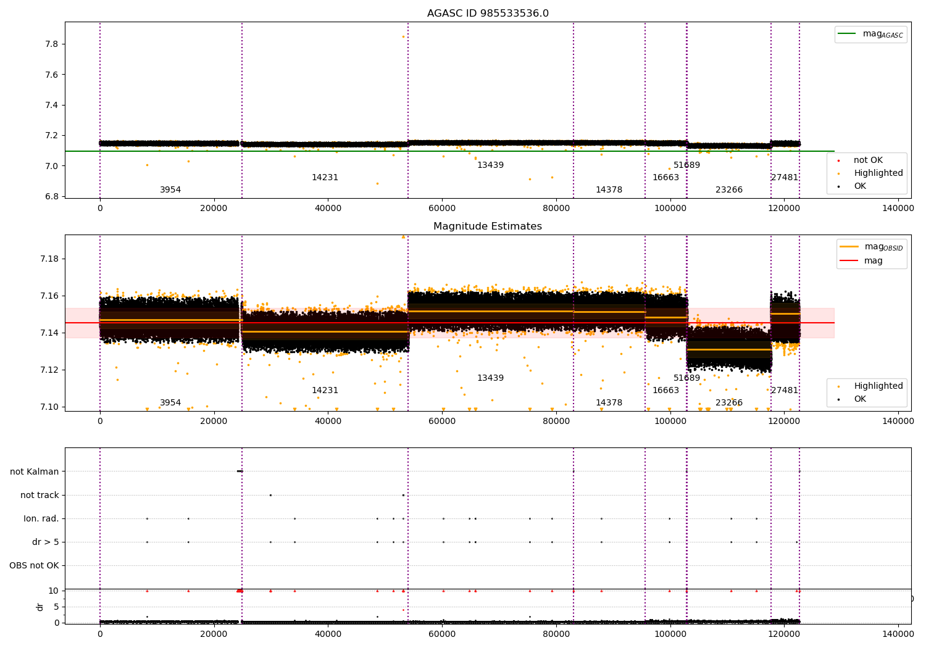Image resolution: width=926 pixels, height=648 pixels.
Task: Click the 7.4 y-axis tick label
Action: tap(52, 105)
